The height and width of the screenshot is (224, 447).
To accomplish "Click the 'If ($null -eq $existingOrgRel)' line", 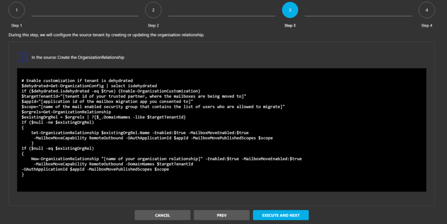I will pos(58,148).
